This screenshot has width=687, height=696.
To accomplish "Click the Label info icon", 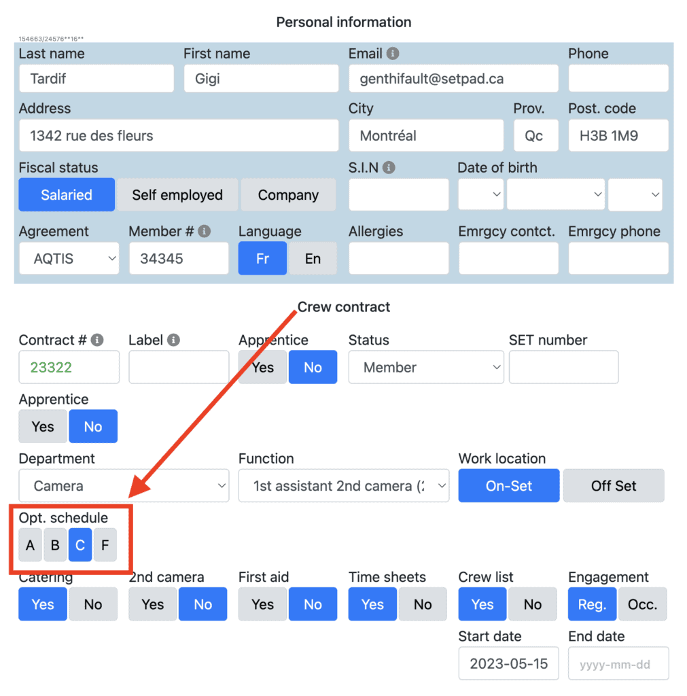I will 174,340.
